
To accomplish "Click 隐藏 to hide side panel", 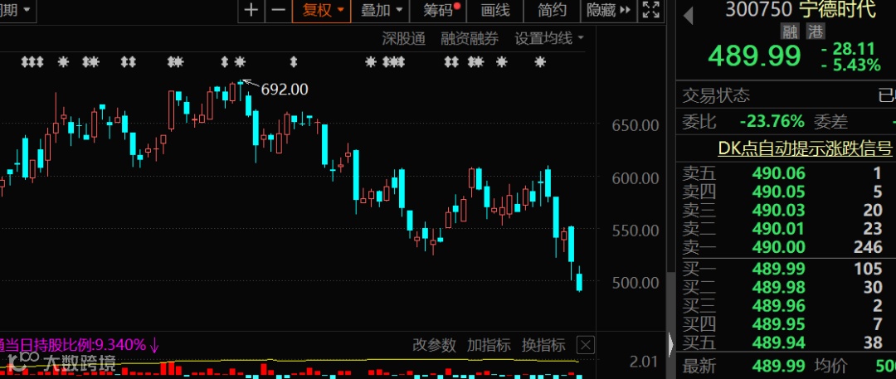I will (x=608, y=10).
